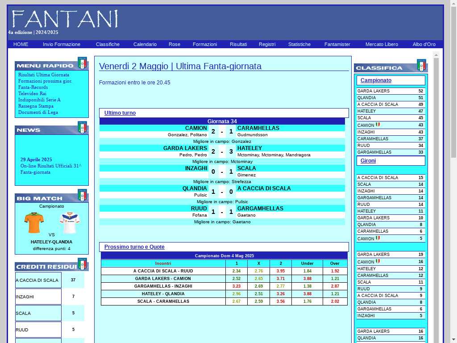
Task: Open the Calendario menu
Action: [x=145, y=44]
